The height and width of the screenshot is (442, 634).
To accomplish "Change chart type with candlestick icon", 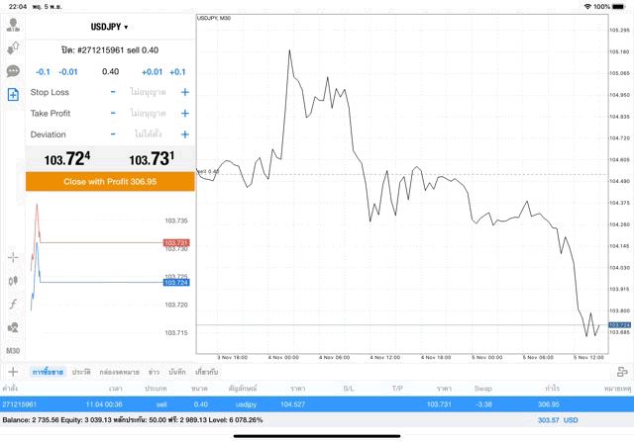I will pos(13,281).
